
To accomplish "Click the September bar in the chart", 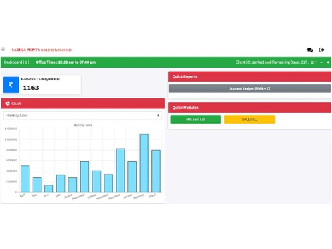I will pyautogui.click(x=84, y=177).
